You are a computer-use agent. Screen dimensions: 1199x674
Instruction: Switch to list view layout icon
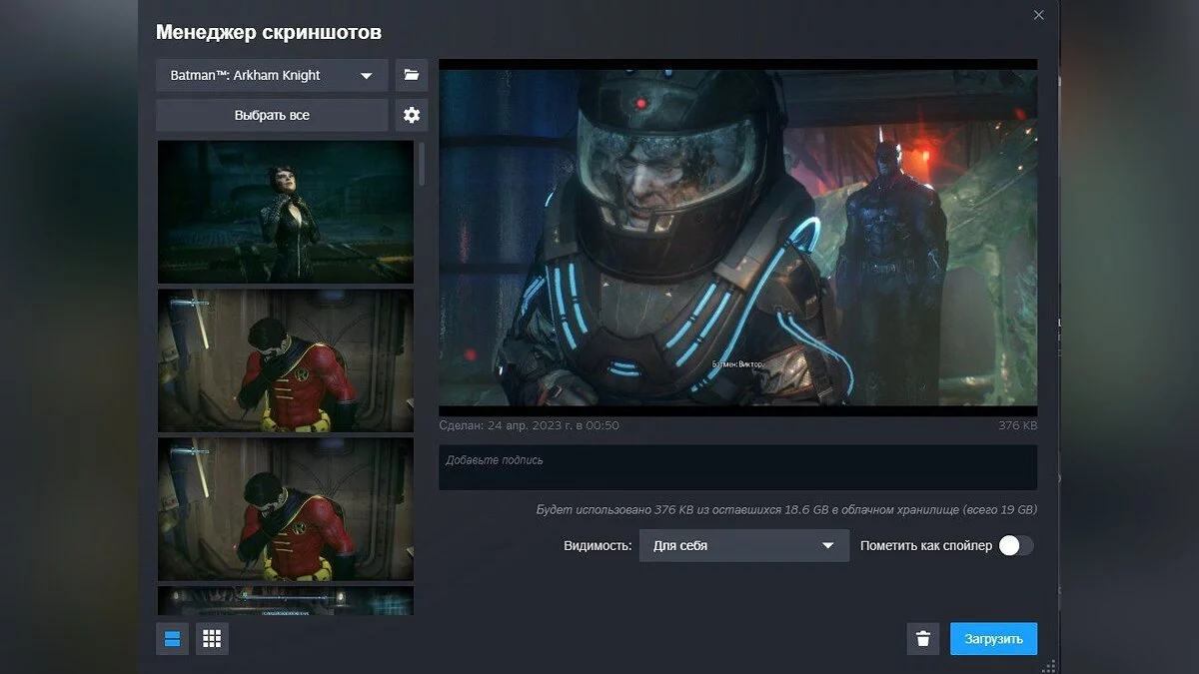tap(172, 639)
